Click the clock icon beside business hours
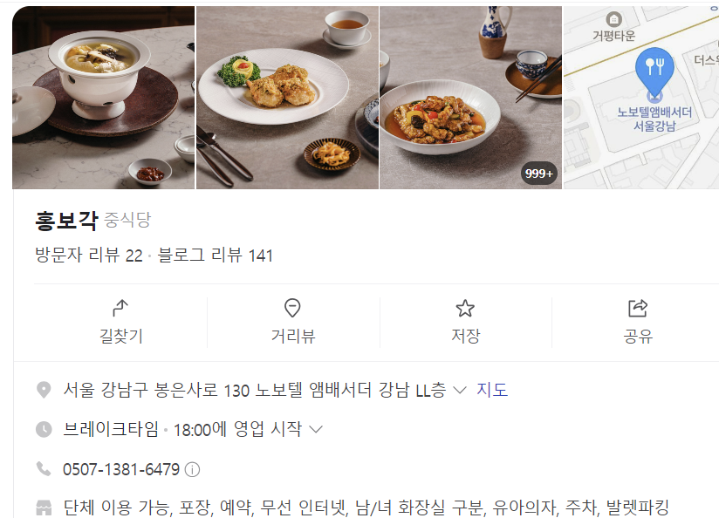 click(x=44, y=430)
